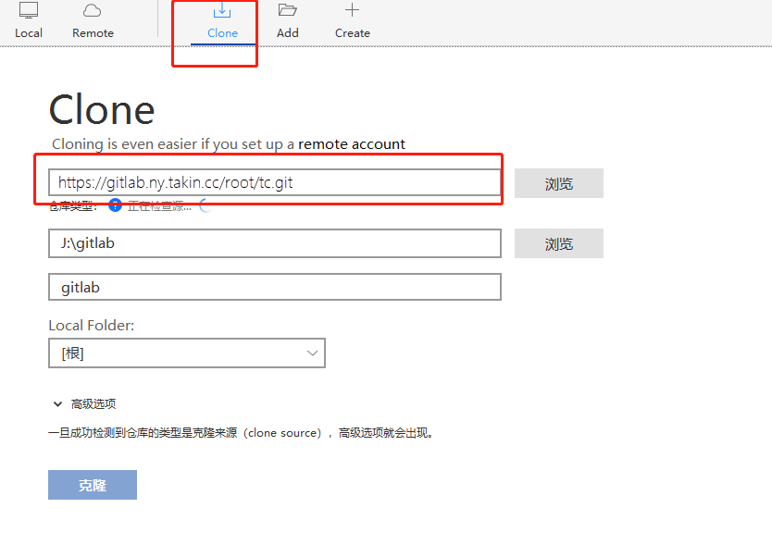
Task: Select the J:\gitlab destination path field
Action: [x=274, y=243]
